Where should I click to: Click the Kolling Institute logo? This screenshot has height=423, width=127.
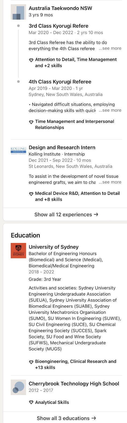click(18, 150)
